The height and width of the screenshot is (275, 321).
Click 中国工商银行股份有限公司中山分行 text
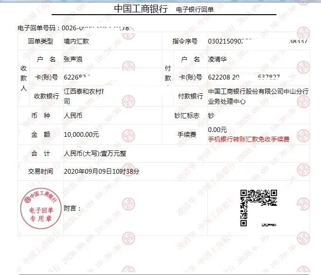(x=259, y=91)
